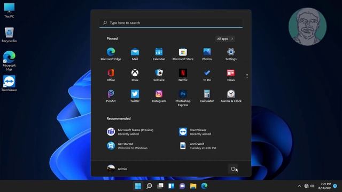The height and width of the screenshot is (192, 342).
Task: Click the Start button on taskbar
Action: coord(138,186)
